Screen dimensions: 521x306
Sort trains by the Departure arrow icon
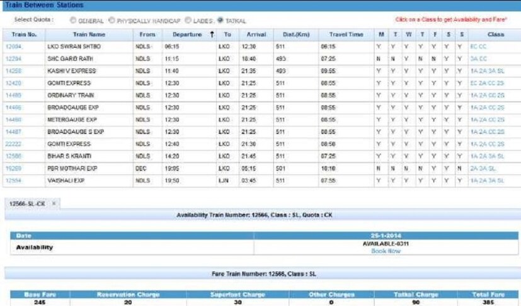(x=212, y=35)
